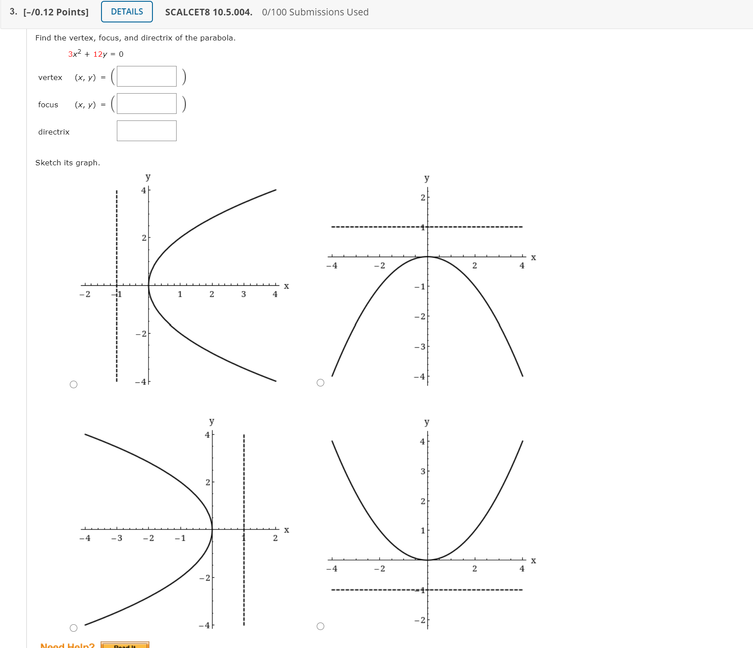Click the vertex answer input box
The height and width of the screenshot is (648, 753).
point(147,76)
